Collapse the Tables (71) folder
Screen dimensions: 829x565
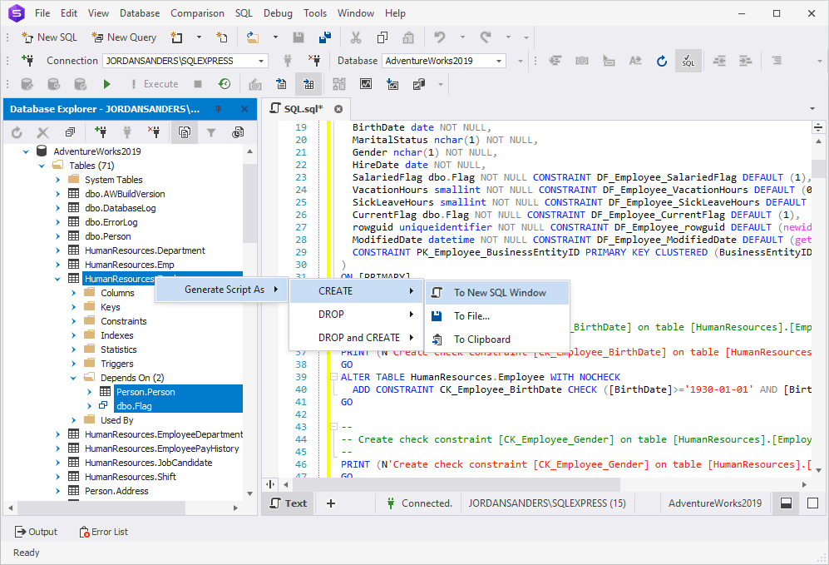pyautogui.click(x=42, y=166)
